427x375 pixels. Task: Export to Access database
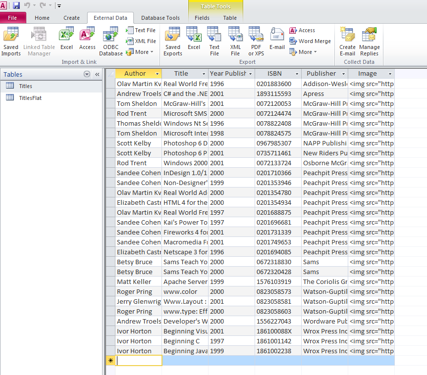(x=302, y=30)
